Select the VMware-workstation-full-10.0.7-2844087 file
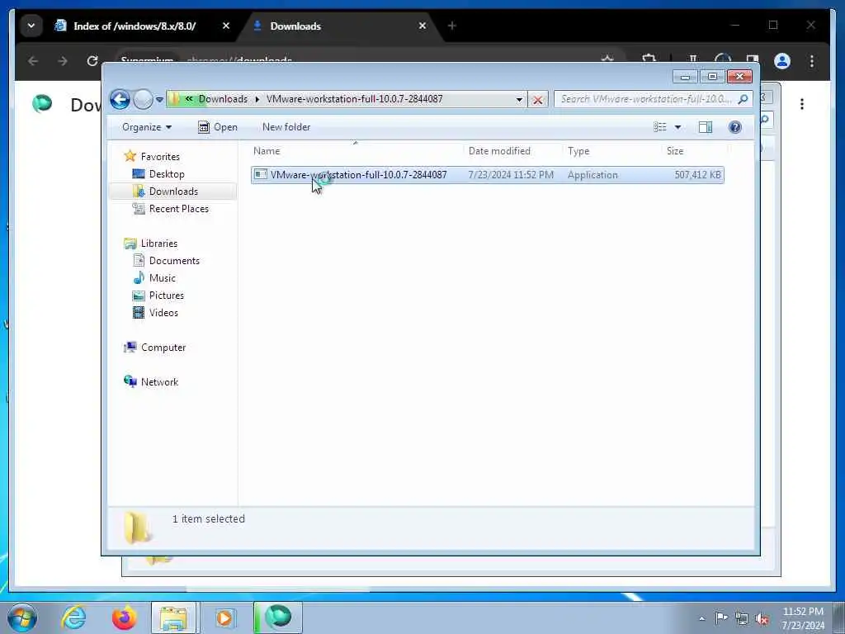 [487, 175]
